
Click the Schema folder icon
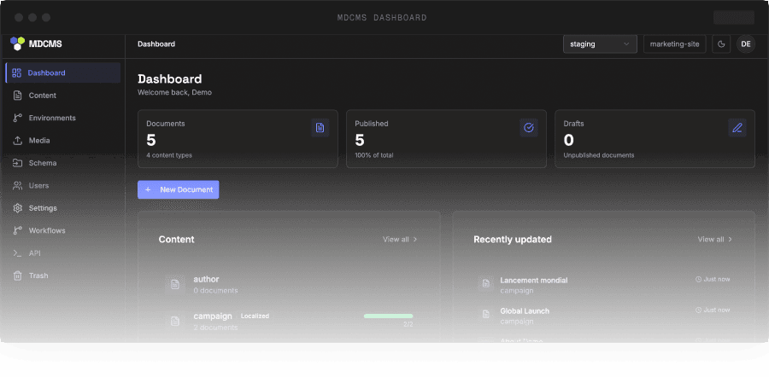click(x=18, y=163)
